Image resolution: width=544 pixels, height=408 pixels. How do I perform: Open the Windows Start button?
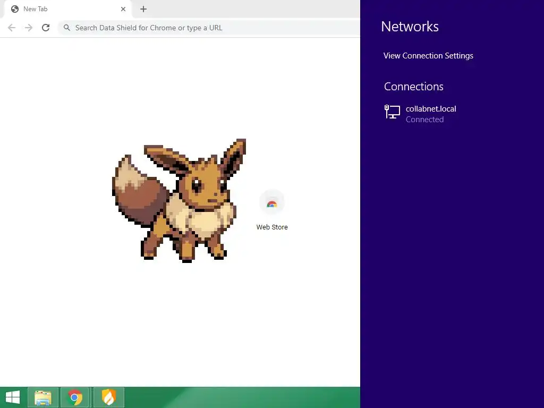click(13, 397)
